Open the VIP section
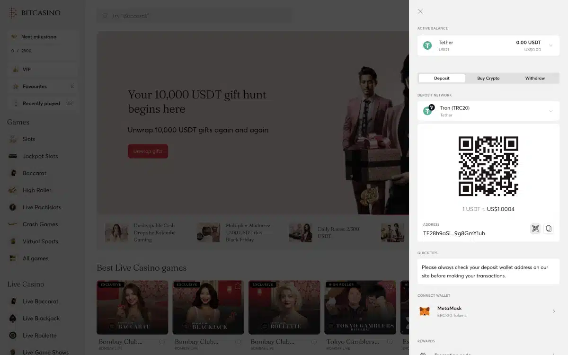This screenshot has width=568, height=355. [43, 70]
